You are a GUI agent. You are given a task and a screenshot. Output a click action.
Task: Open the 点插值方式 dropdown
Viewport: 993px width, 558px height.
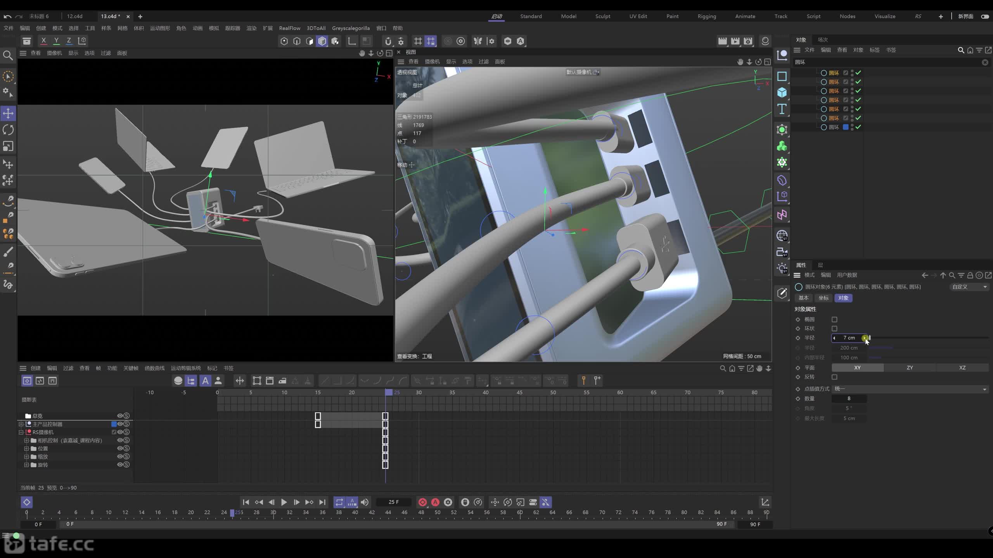[x=910, y=389]
